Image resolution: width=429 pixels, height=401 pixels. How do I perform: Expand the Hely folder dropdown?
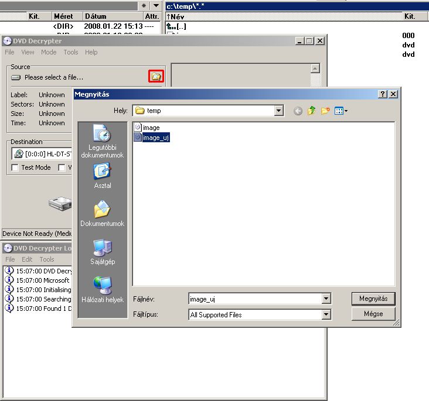[278, 111]
